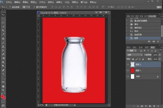Toggle layer filtering switch on or off
Image resolution: width=163 pixels, height=108 pixels.
[x=160, y=51]
